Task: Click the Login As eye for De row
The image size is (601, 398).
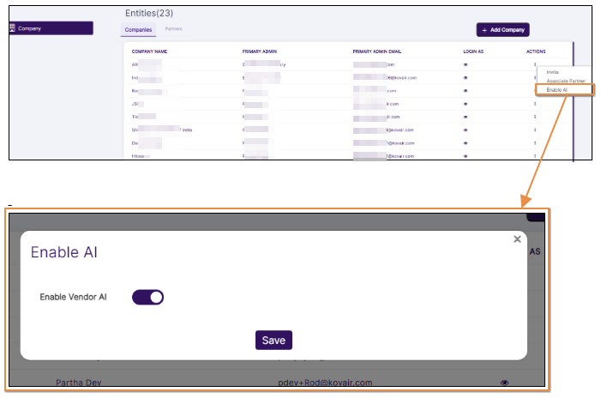Action: tap(466, 143)
